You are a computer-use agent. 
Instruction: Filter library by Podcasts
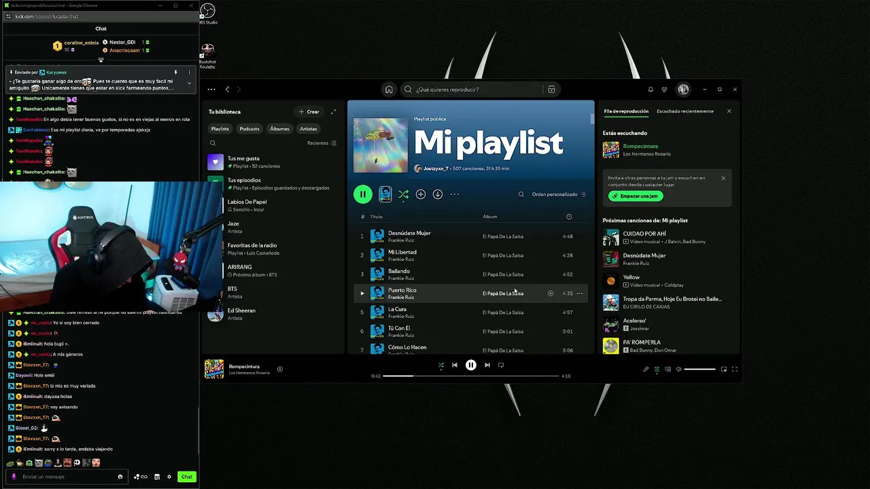[249, 128]
